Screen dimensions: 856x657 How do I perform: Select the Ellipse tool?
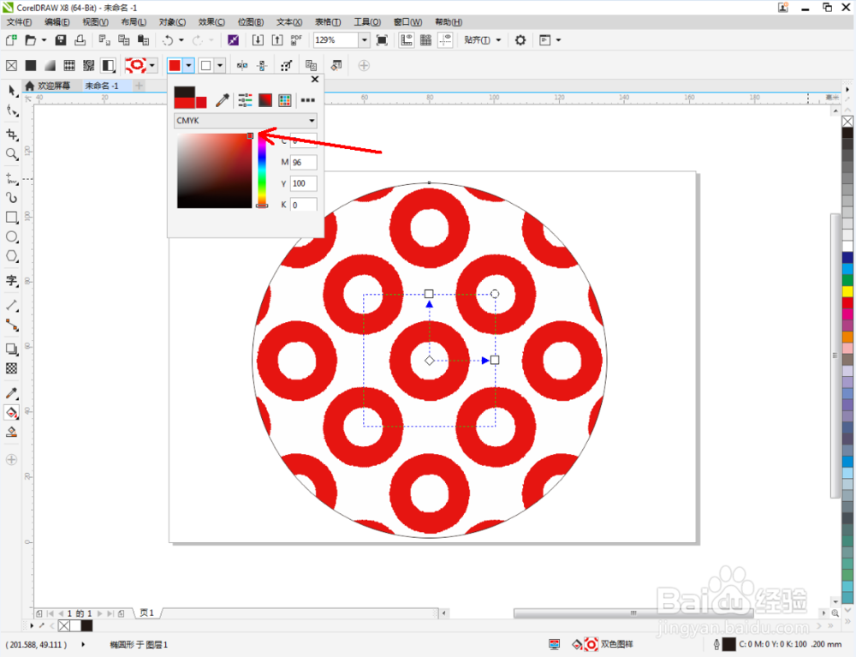click(x=12, y=237)
